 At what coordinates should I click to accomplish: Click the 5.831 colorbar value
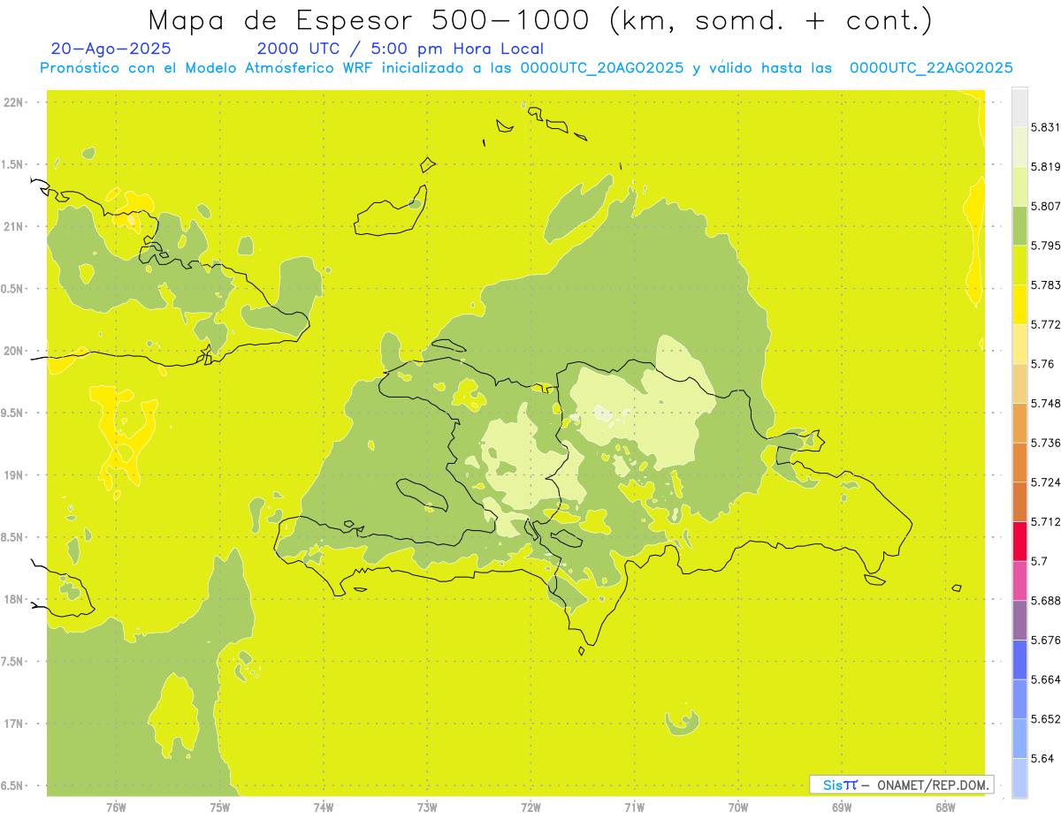tap(1045, 127)
